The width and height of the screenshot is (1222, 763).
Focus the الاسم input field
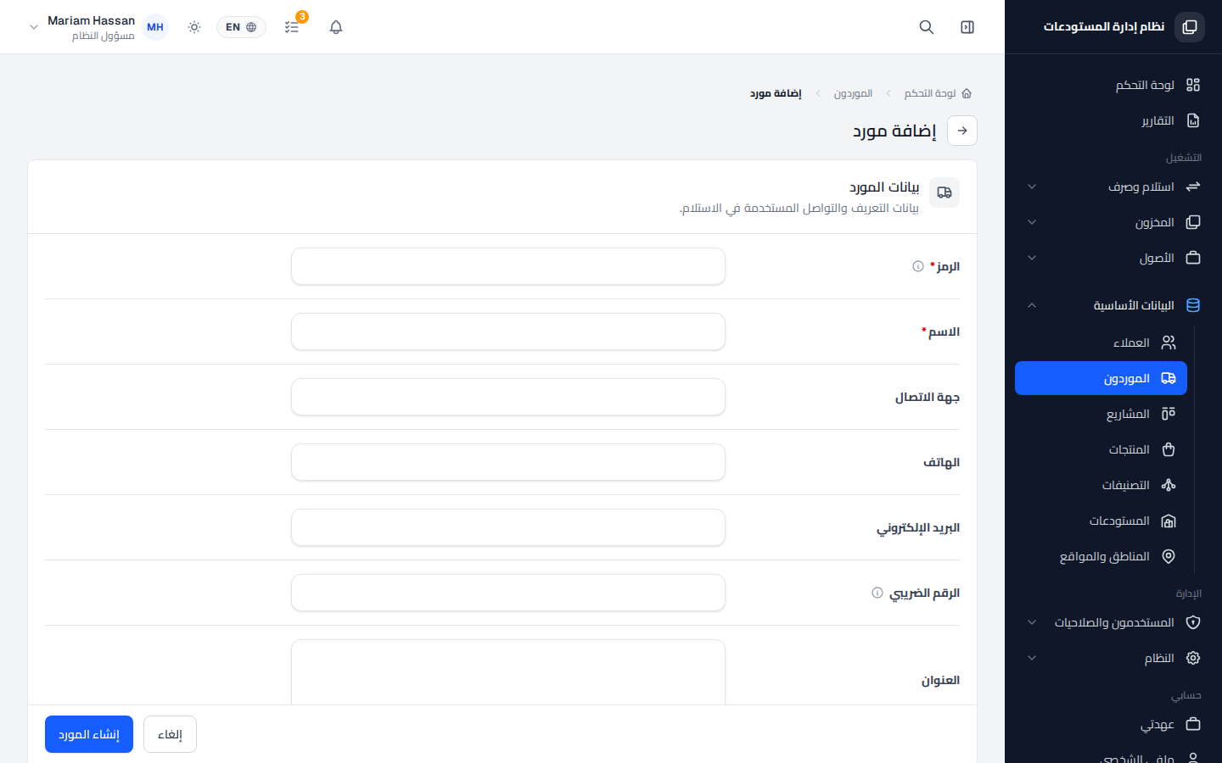[x=508, y=331]
